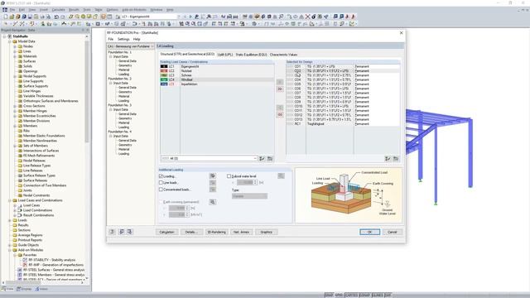Viewport: 530px width, 298px height.
Task: Open the Settings menu in the RF-FOUNDATION dialog
Action: [x=123, y=39]
